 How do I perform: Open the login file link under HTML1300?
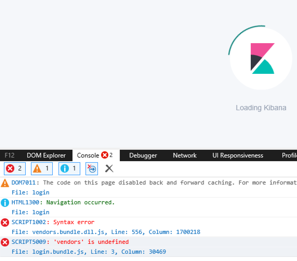pyautogui.click(x=41, y=212)
